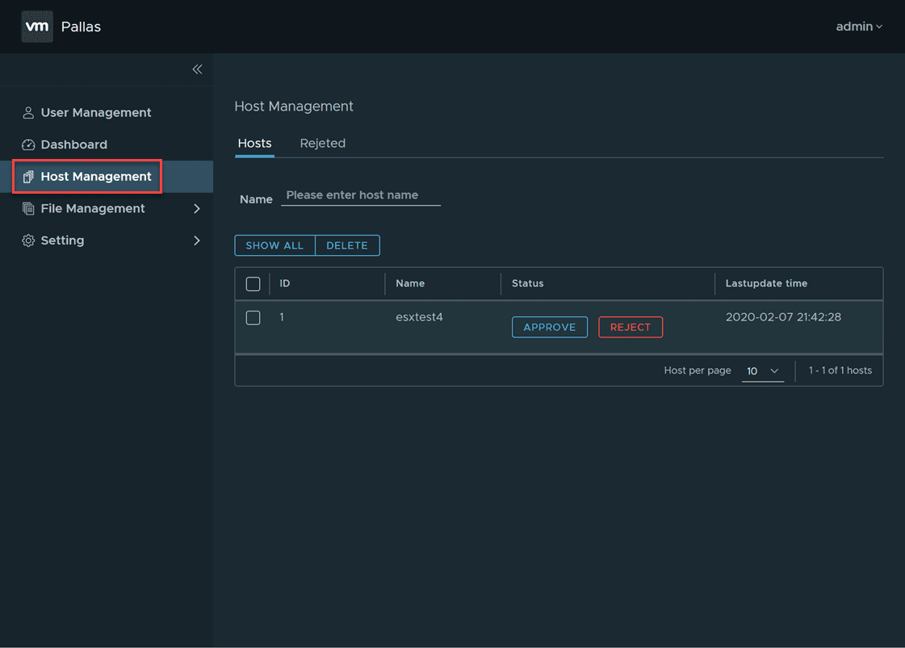Approve host esxtest4
Screen dimensions: 905x648
click(x=550, y=327)
